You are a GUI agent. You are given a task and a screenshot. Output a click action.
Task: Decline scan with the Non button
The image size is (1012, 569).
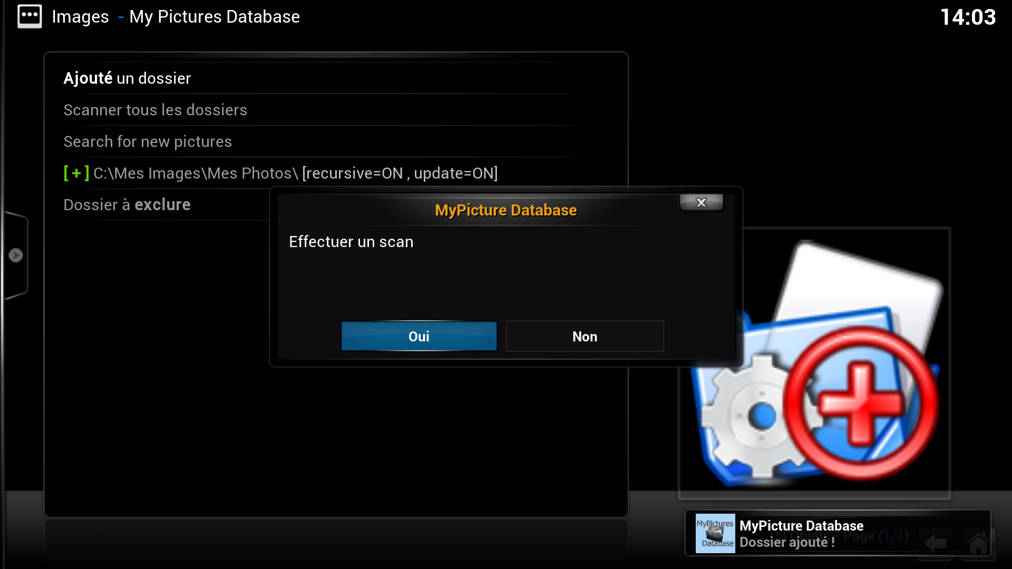point(585,336)
